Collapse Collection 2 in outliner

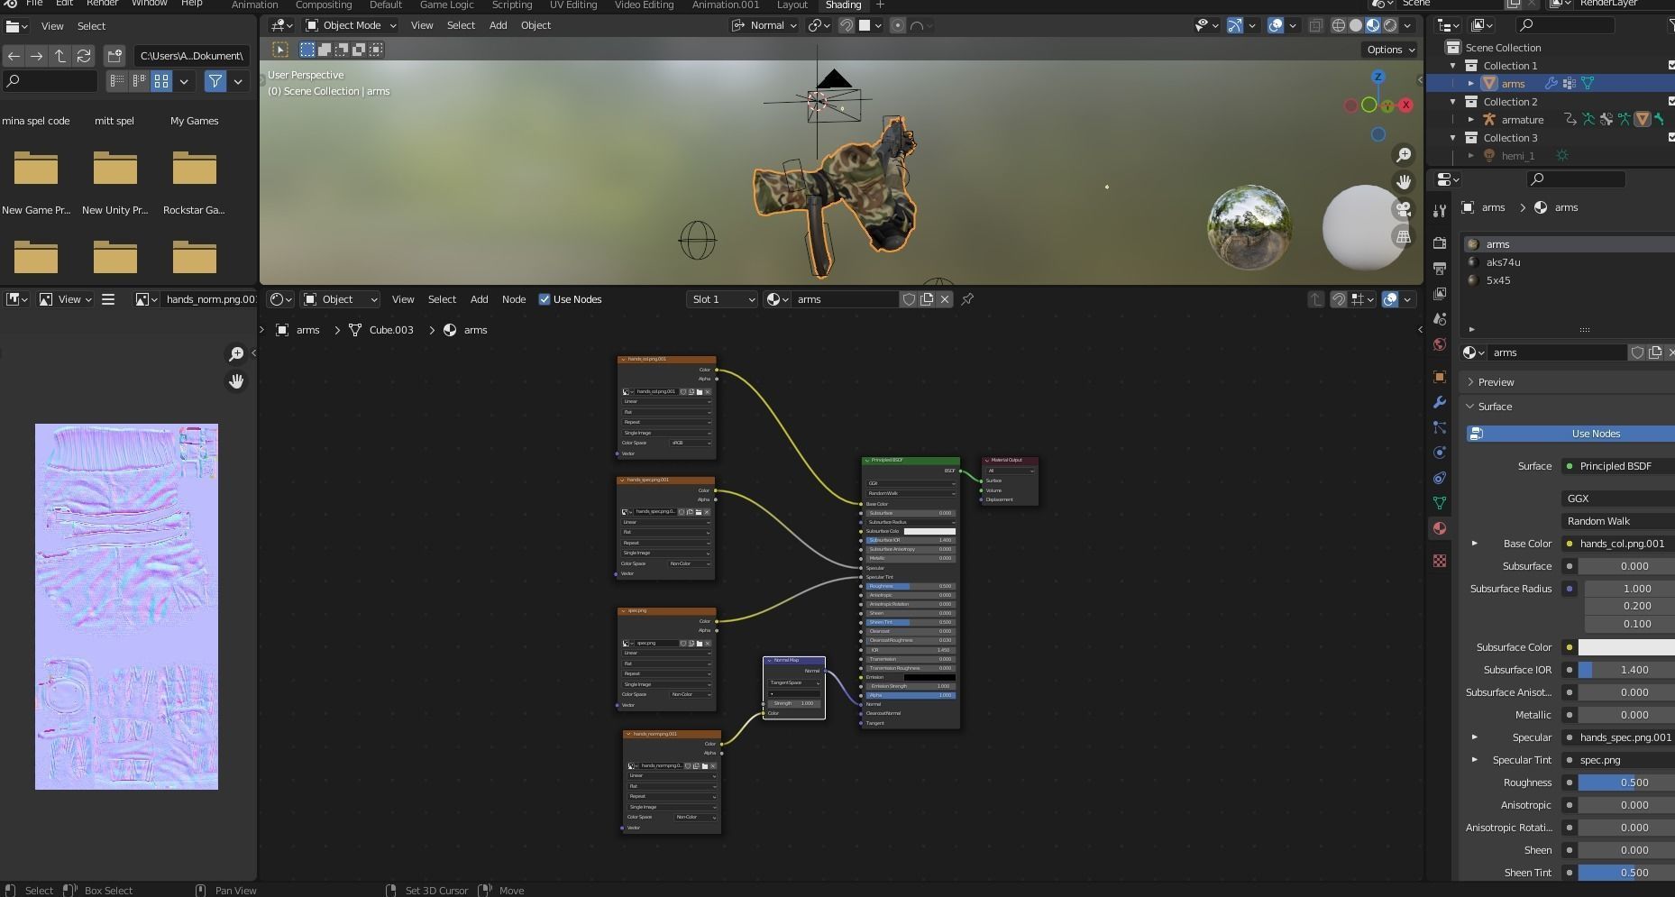(1453, 102)
